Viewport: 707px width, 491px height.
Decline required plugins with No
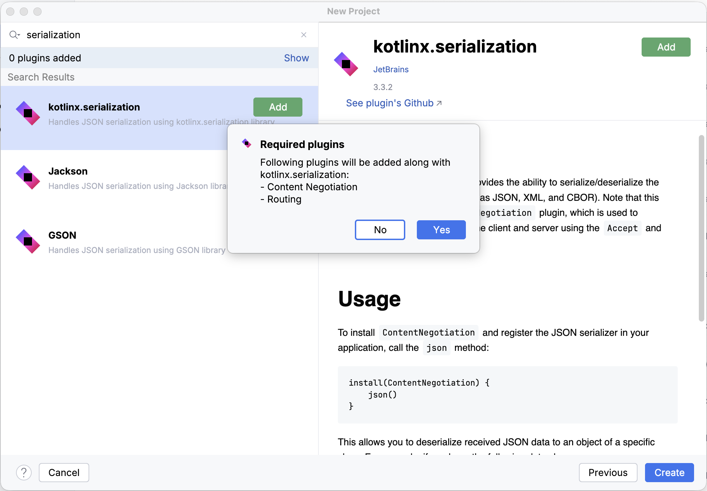click(380, 230)
